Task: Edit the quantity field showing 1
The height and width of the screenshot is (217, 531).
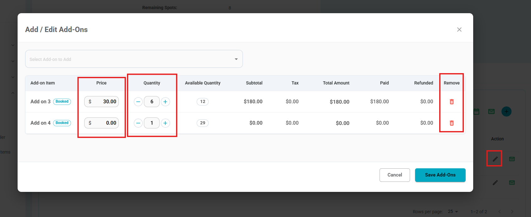Action: (152, 123)
